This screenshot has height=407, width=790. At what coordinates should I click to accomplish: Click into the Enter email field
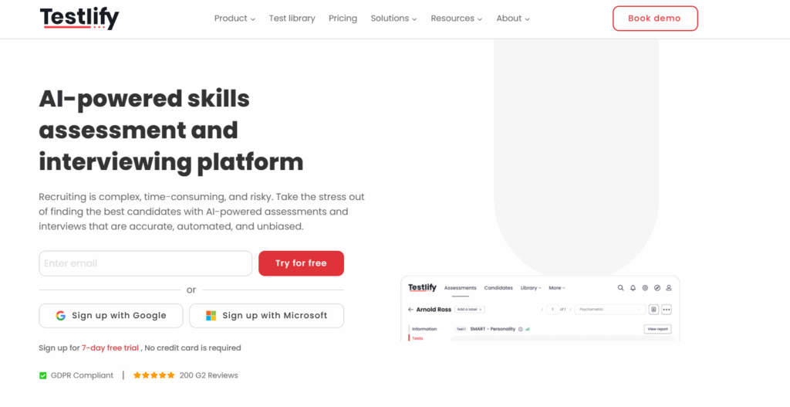pyautogui.click(x=145, y=263)
